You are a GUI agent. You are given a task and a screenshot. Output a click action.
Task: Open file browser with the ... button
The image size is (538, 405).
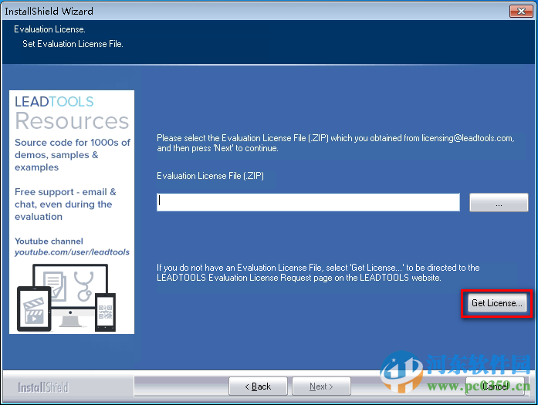click(499, 202)
